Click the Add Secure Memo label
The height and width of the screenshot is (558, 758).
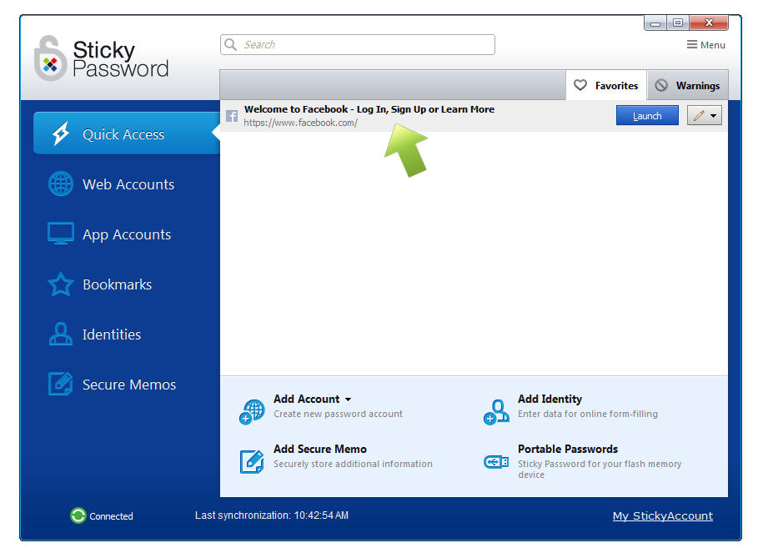tap(320, 450)
